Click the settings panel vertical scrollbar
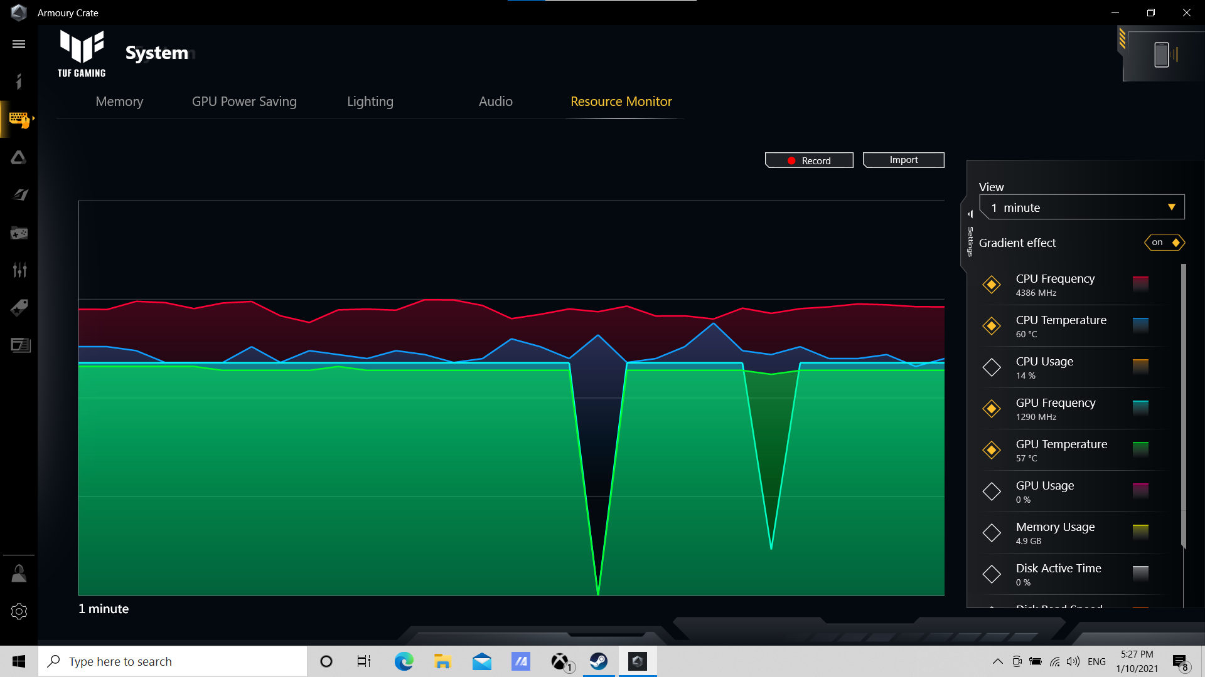The image size is (1205, 677). click(1184, 406)
